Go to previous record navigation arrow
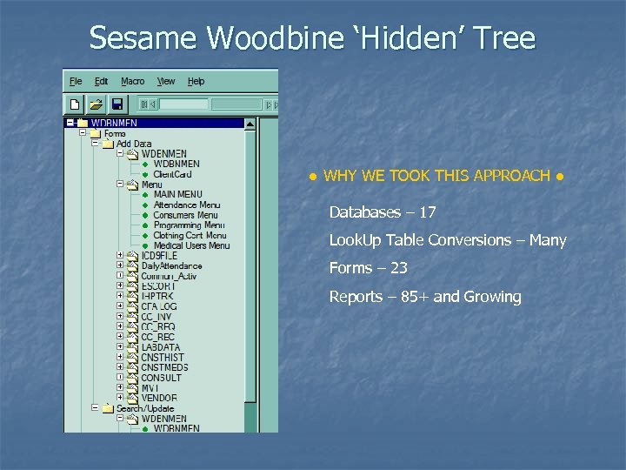Image resolution: width=626 pixels, height=470 pixels. 152,104
